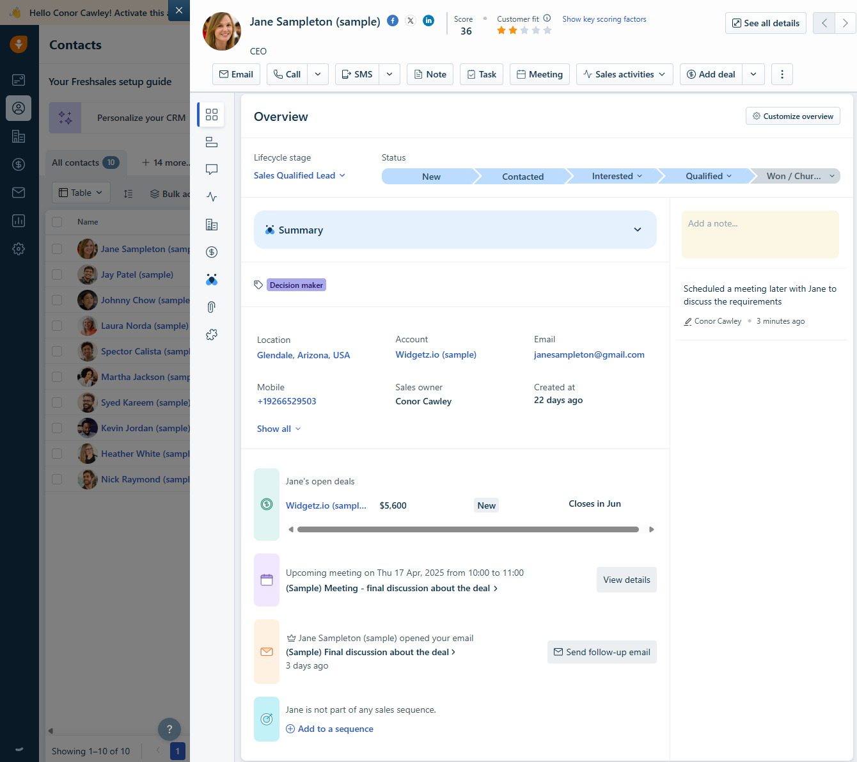Open the Email inbox icon in the sidebar

18,193
